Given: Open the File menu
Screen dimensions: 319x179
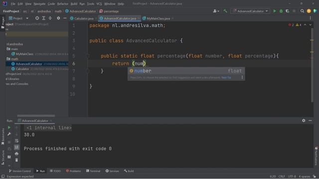Looking at the screenshot, I should (13, 3).
